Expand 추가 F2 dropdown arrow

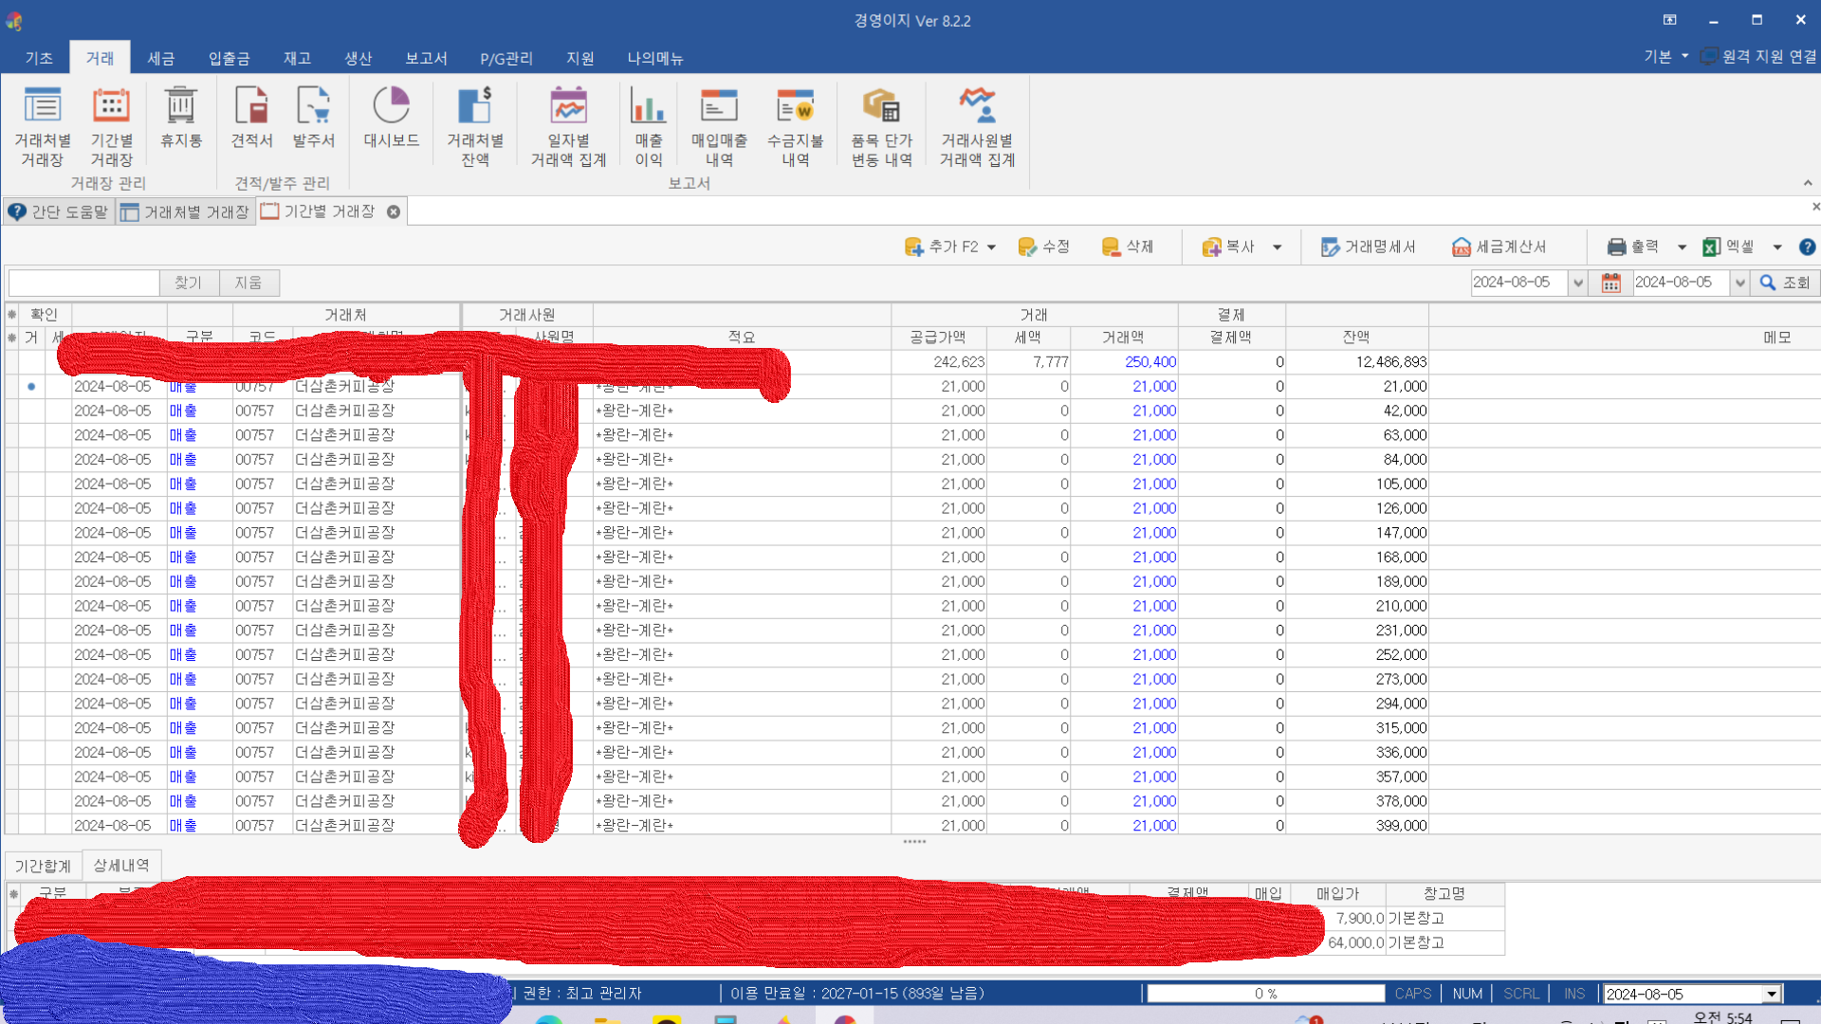991,247
